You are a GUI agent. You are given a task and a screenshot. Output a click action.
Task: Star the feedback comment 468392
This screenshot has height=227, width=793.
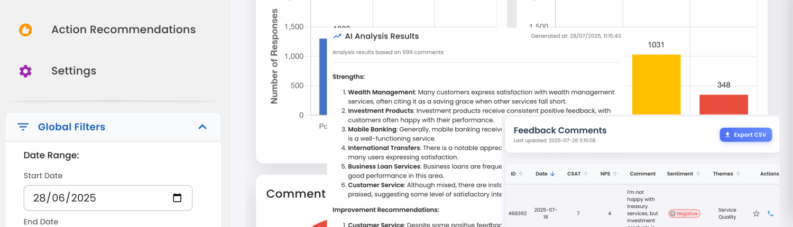point(756,214)
